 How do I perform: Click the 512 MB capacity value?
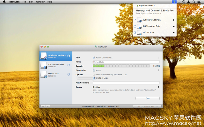tap(157, 66)
